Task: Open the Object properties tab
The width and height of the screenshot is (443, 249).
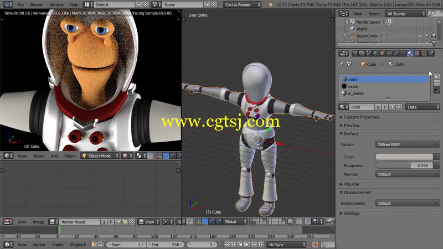Action: point(383,53)
